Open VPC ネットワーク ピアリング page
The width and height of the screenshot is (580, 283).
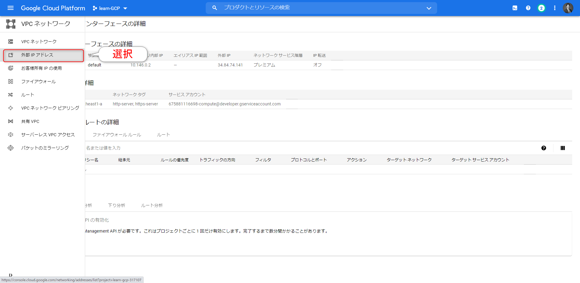coord(42,108)
